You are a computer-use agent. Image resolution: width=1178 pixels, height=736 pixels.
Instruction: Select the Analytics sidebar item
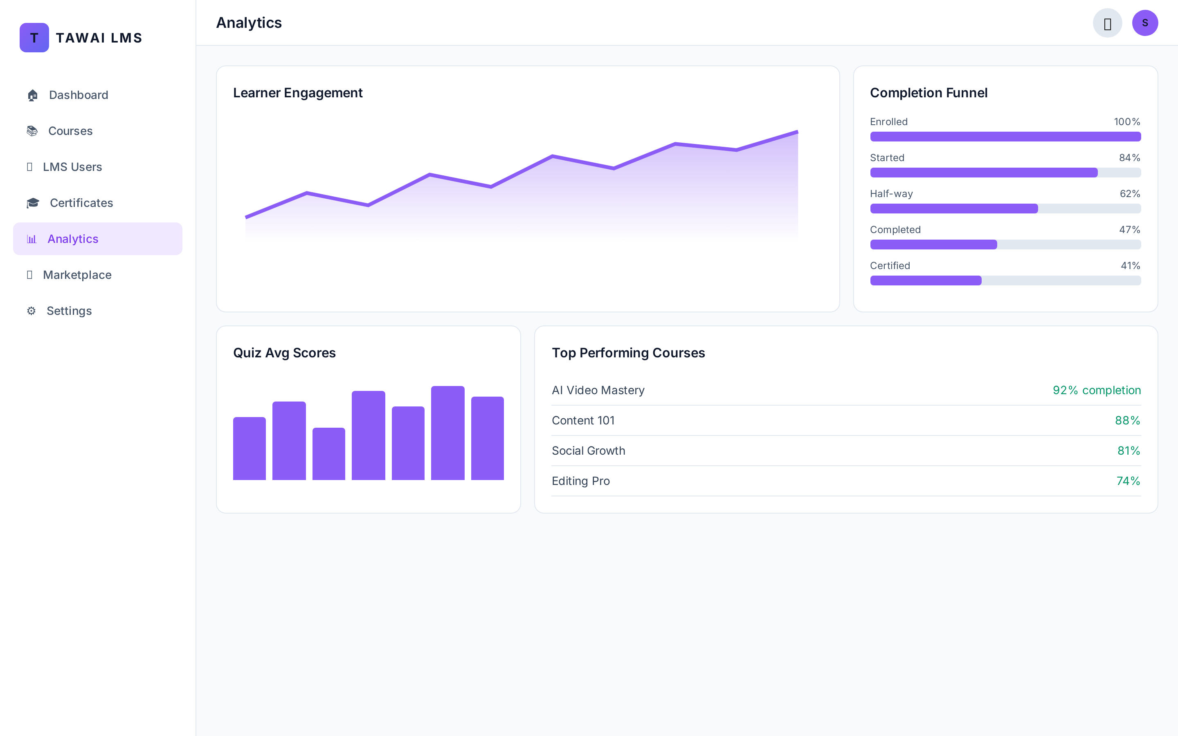tap(98, 239)
